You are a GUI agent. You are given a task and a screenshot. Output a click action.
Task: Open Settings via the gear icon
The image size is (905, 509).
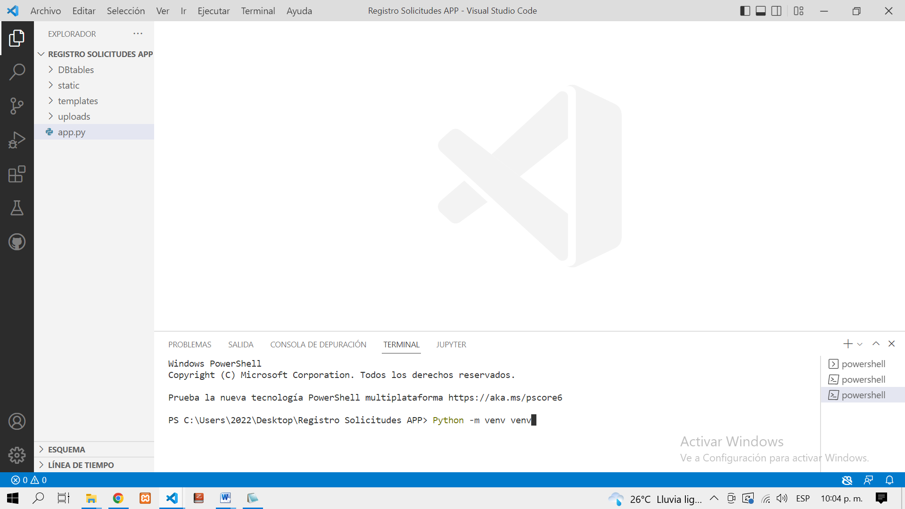[17, 455]
